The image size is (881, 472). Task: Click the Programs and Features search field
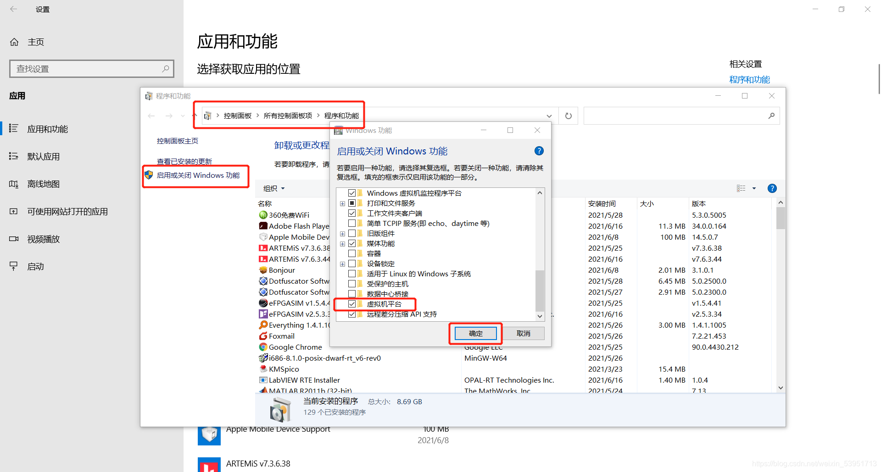[x=681, y=116]
